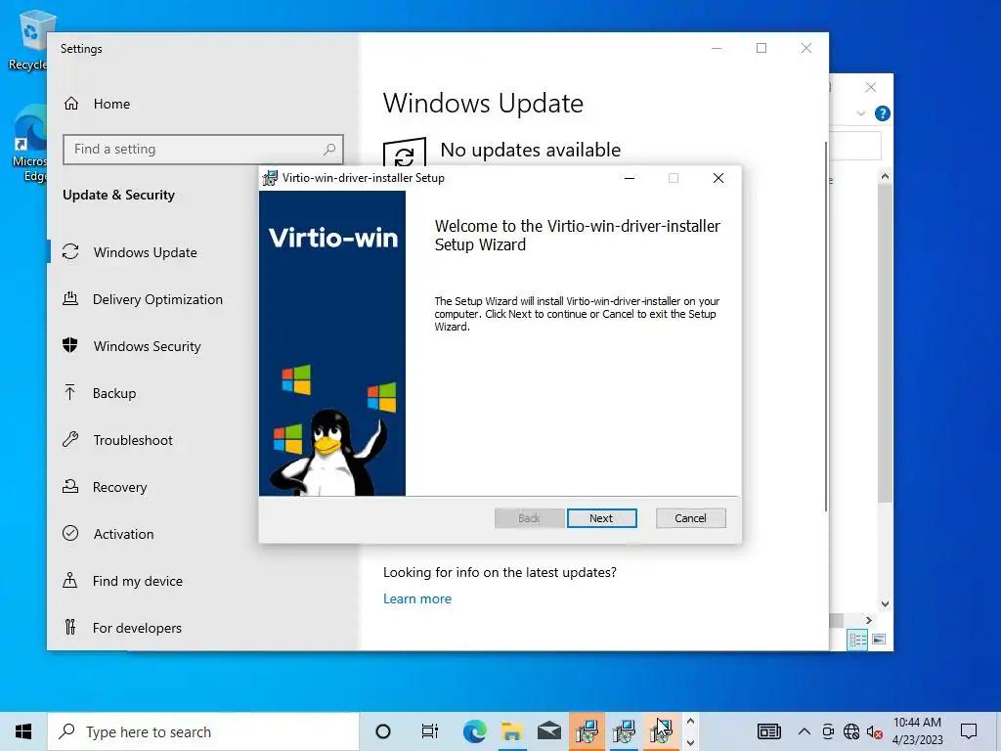
Task: Click the Troubleshoot wrench icon
Action: click(x=70, y=439)
